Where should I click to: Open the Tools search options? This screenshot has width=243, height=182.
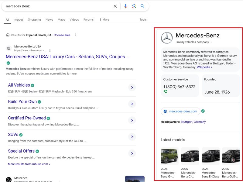(x=143, y=19)
